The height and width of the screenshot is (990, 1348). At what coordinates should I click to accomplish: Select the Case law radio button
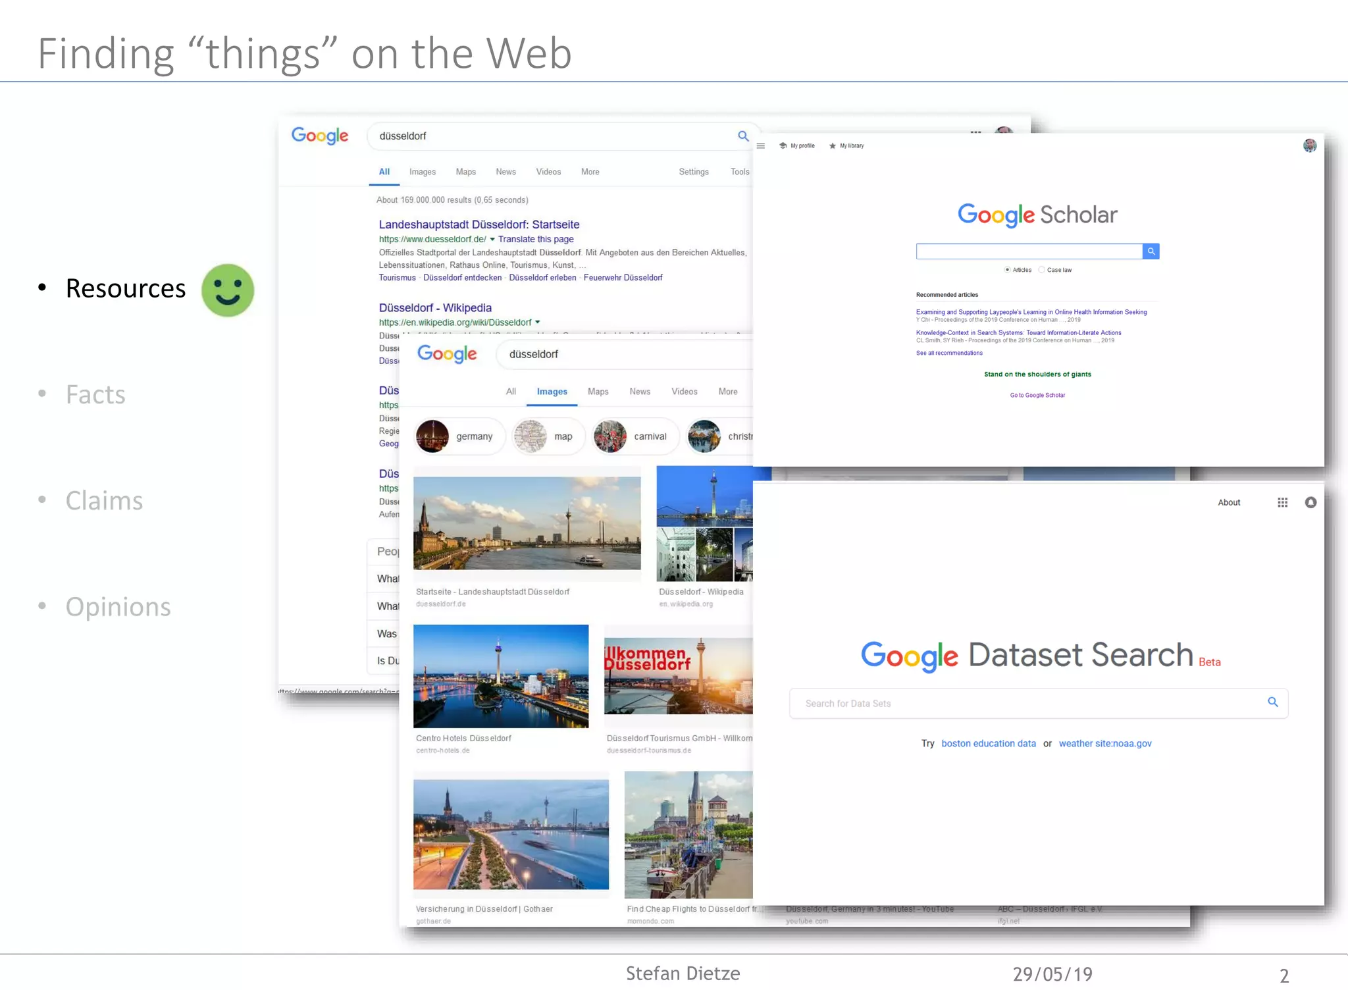[1041, 270]
